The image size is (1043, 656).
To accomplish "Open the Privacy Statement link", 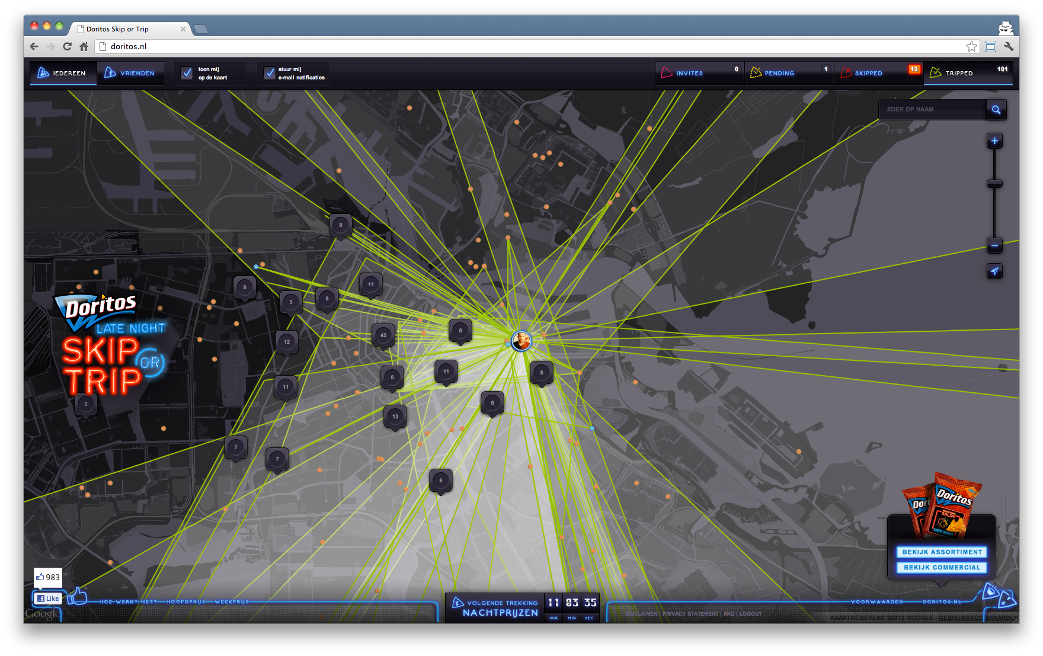I will tap(690, 614).
